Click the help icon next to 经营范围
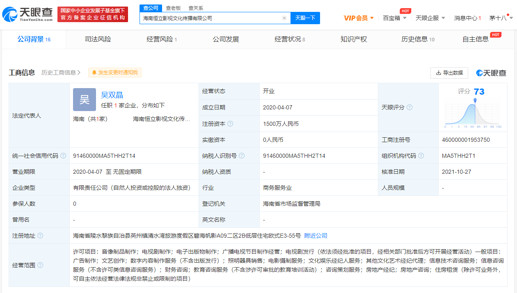The width and height of the screenshot is (517, 293). coord(40,265)
